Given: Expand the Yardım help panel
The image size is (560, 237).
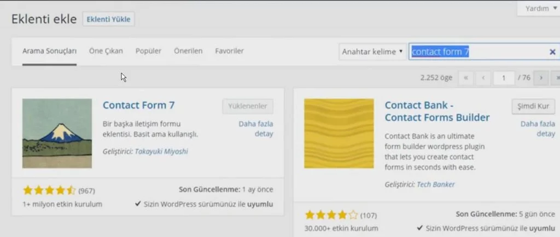Looking at the screenshot, I should pos(537,8).
